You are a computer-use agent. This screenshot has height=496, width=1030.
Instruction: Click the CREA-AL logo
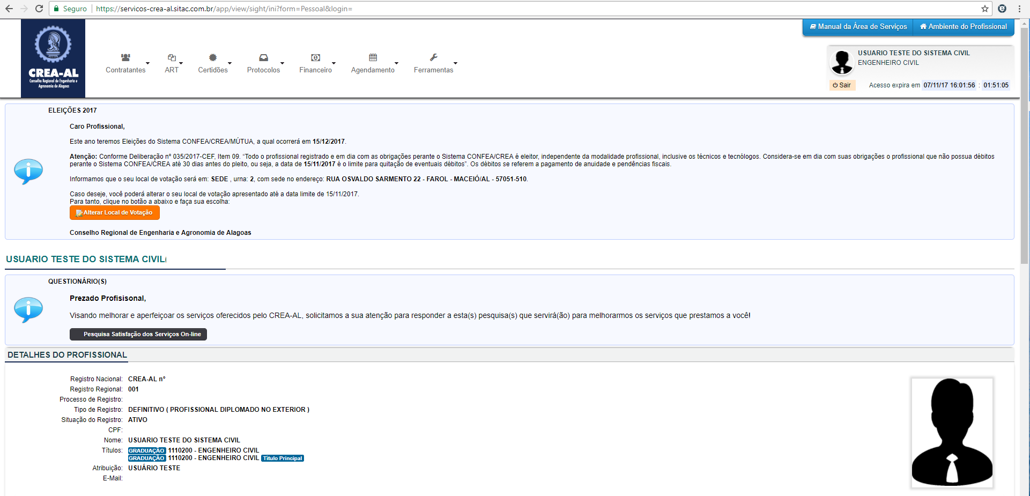tap(53, 58)
